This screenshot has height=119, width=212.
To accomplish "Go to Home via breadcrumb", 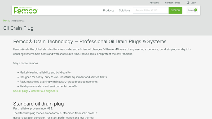I will (x=7, y=21).
